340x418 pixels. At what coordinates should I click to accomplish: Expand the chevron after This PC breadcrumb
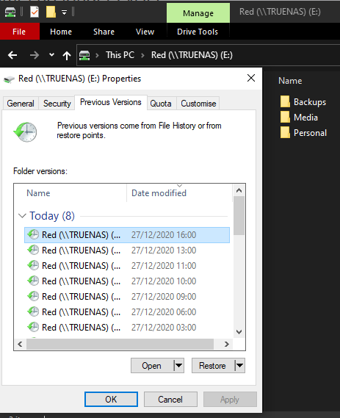tap(142, 55)
